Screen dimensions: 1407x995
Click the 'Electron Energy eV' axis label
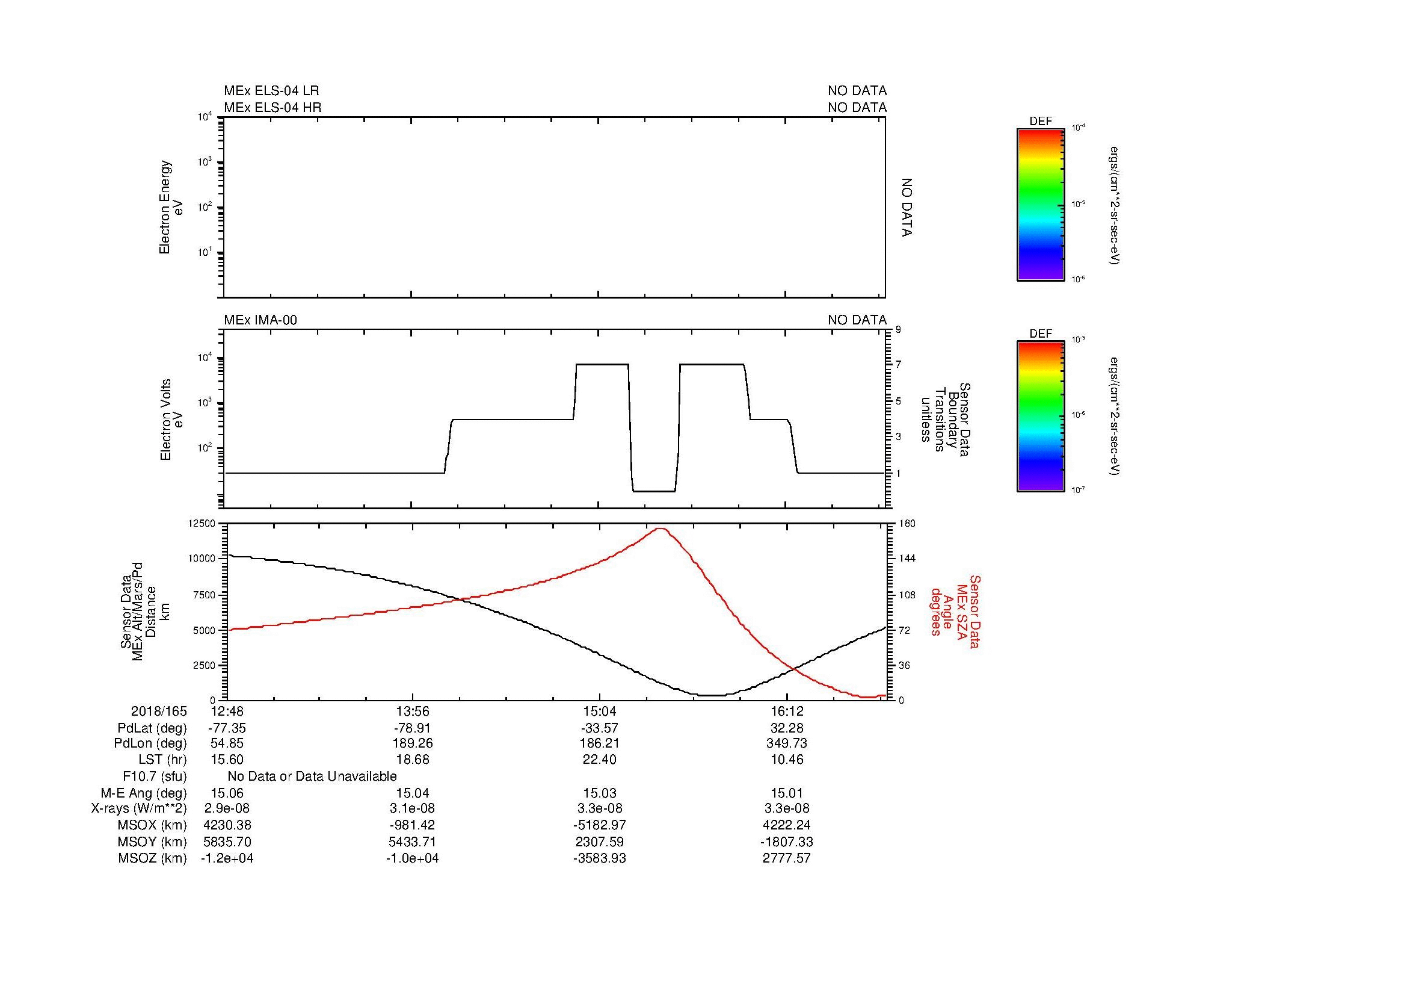171,207
